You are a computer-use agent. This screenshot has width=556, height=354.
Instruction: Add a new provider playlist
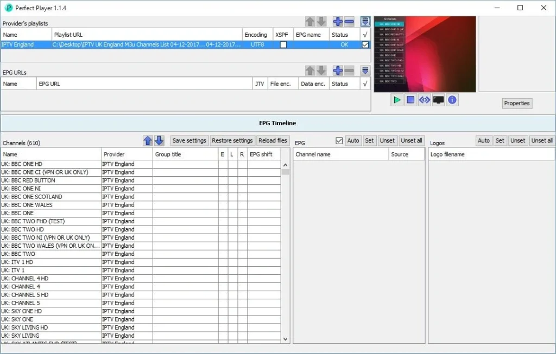(338, 22)
